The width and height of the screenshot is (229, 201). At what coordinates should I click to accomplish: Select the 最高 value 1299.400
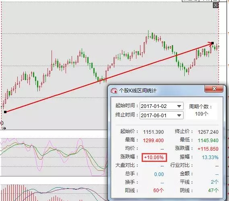[153, 141]
